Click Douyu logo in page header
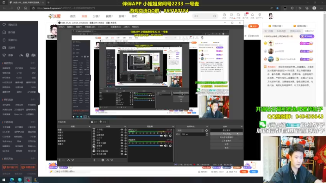 click(55, 16)
